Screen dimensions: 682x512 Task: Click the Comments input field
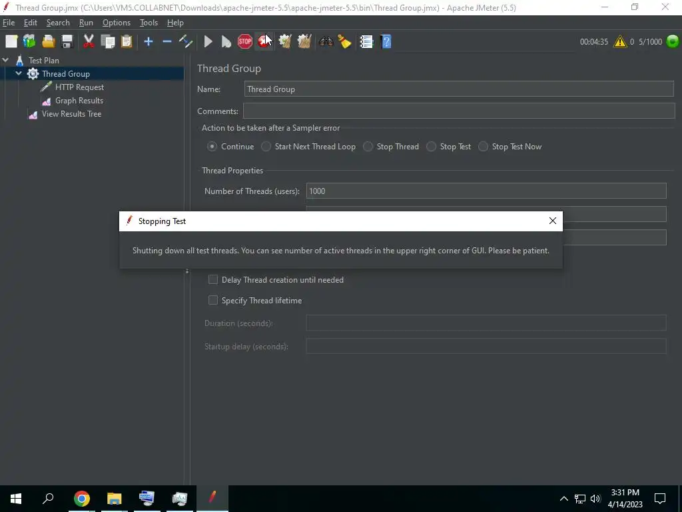(459, 111)
